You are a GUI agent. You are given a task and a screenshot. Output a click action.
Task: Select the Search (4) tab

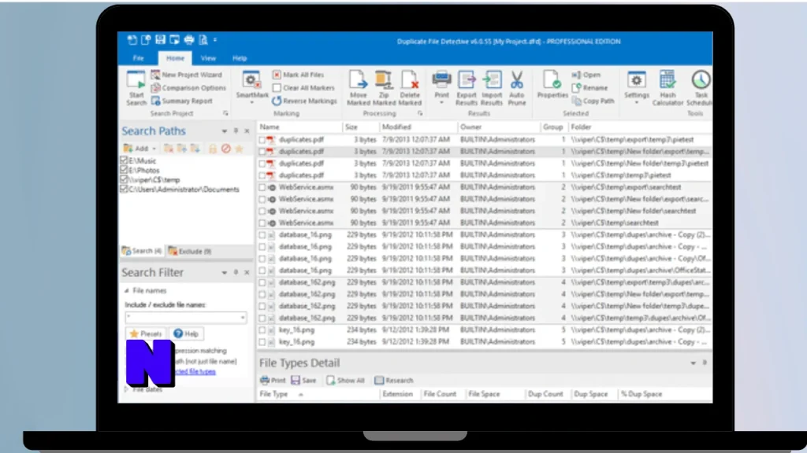click(x=142, y=251)
